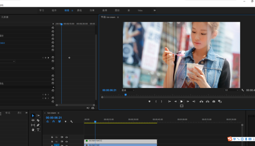
Task: Expand the workspace overflow chevron after Titles
Action: (x=155, y=10)
